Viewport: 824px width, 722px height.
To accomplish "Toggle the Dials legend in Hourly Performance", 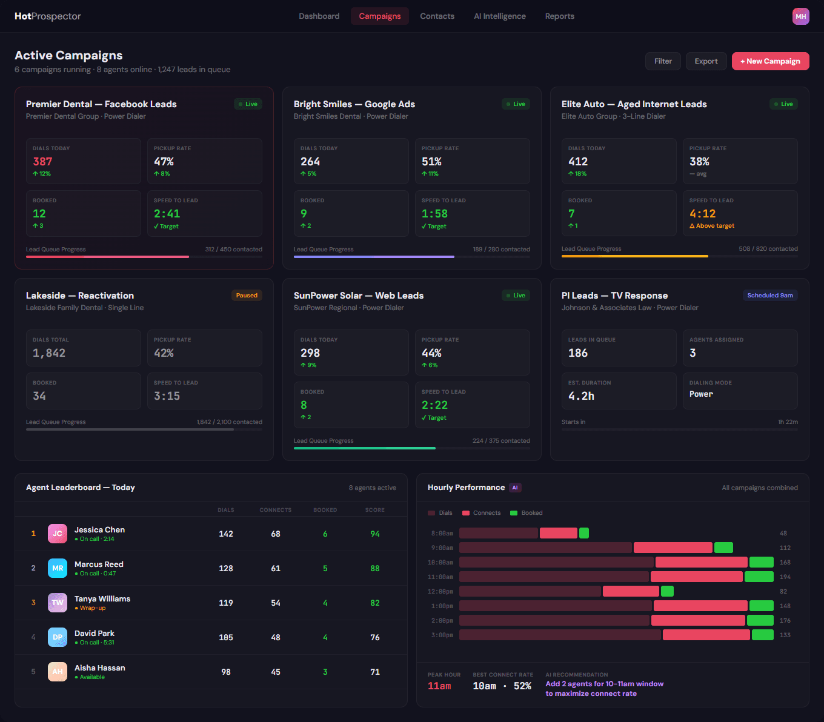I will [x=440, y=512].
